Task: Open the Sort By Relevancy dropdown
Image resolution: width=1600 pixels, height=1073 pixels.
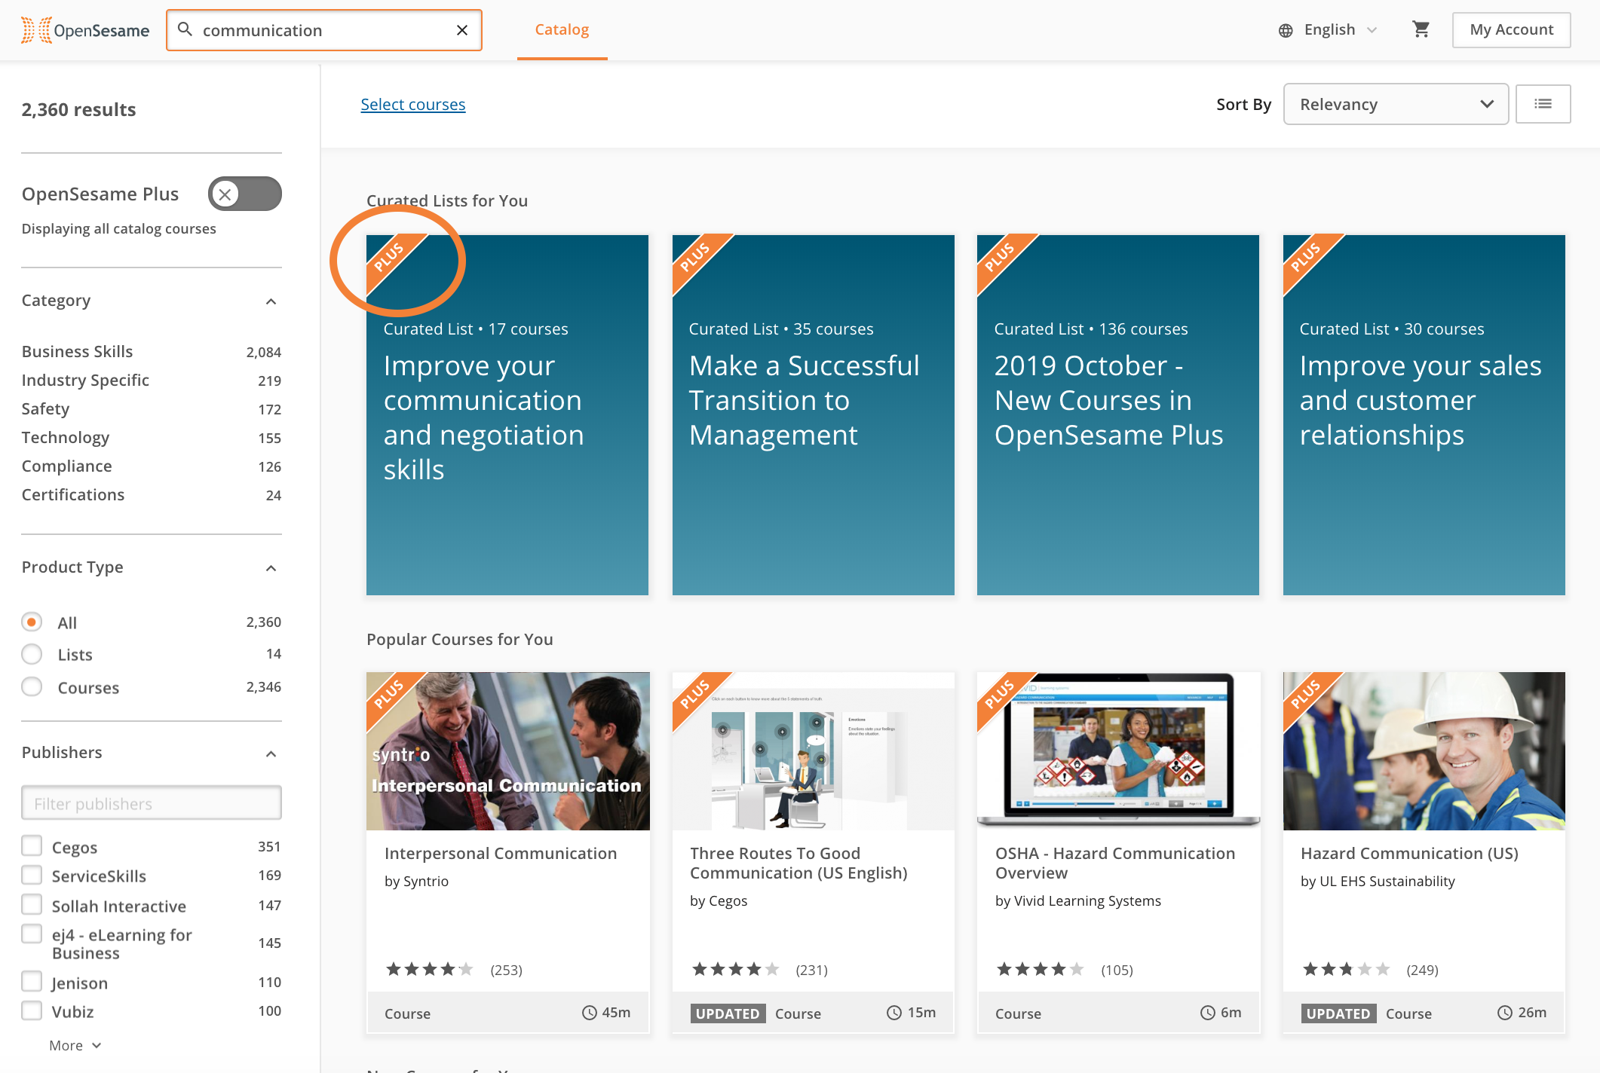Action: pos(1396,104)
